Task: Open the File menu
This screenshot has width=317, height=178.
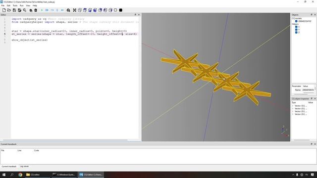Action: click(x=2, y=5)
